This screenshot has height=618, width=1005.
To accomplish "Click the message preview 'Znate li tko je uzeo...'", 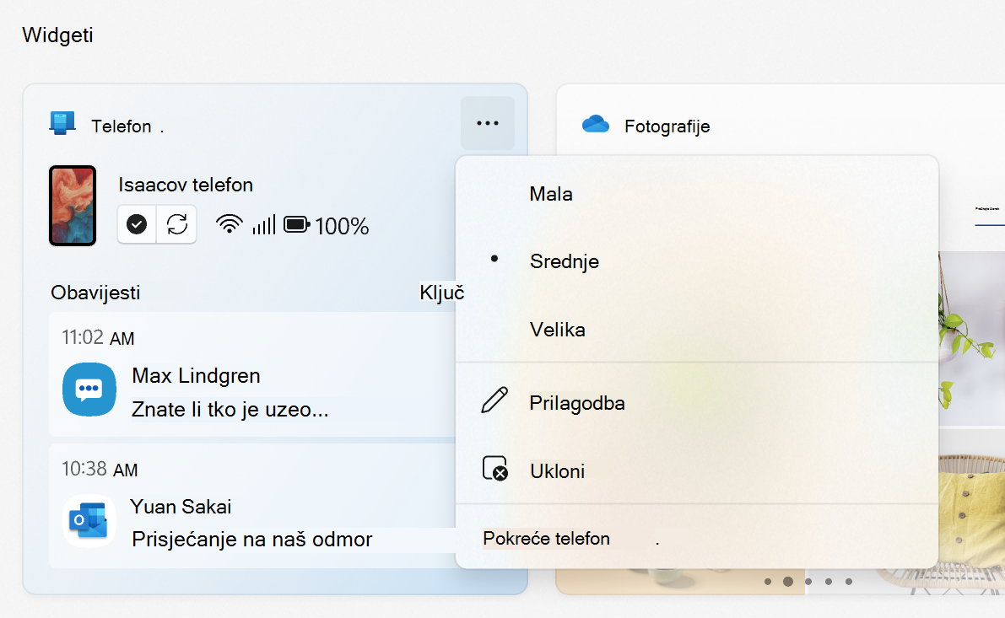I will (x=230, y=409).
